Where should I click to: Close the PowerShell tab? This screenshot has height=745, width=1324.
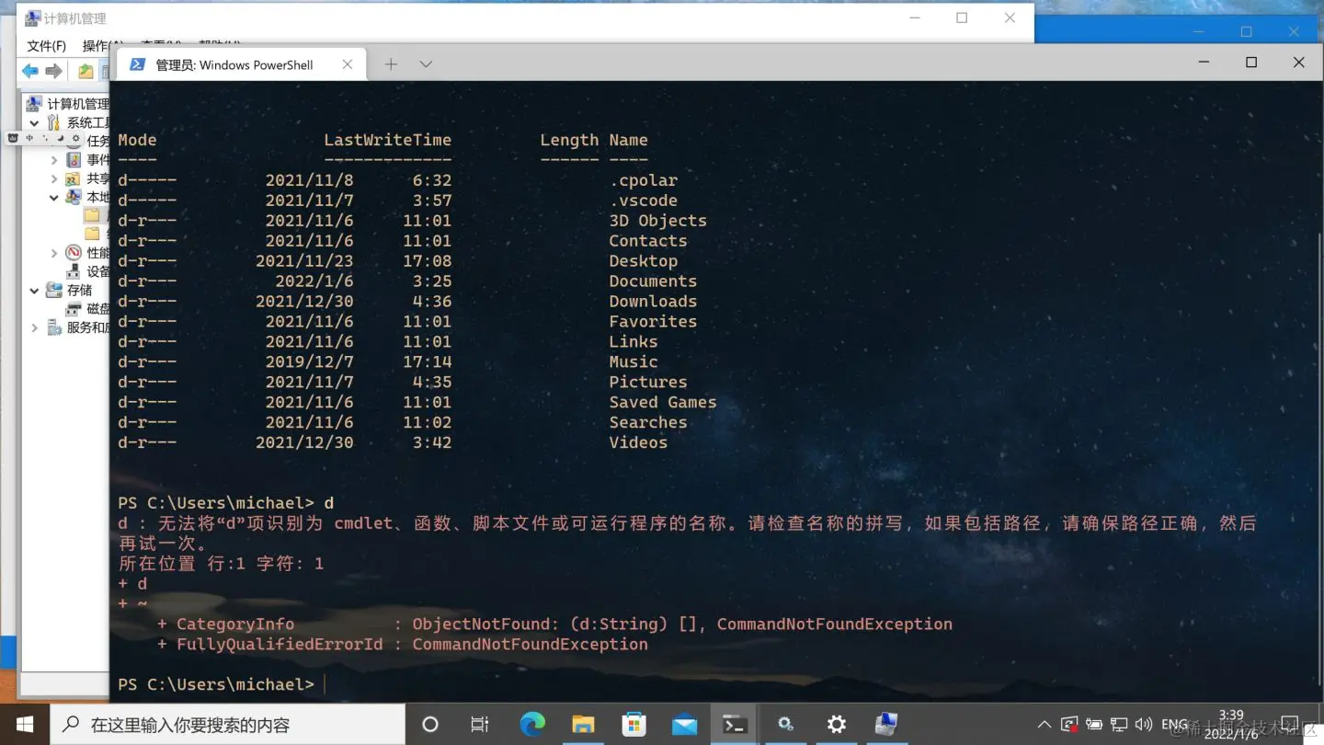348,64
